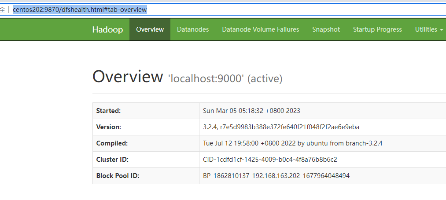The width and height of the screenshot is (446, 200).
Task: Expand the Utilities dropdown menu
Action: click(x=429, y=29)
